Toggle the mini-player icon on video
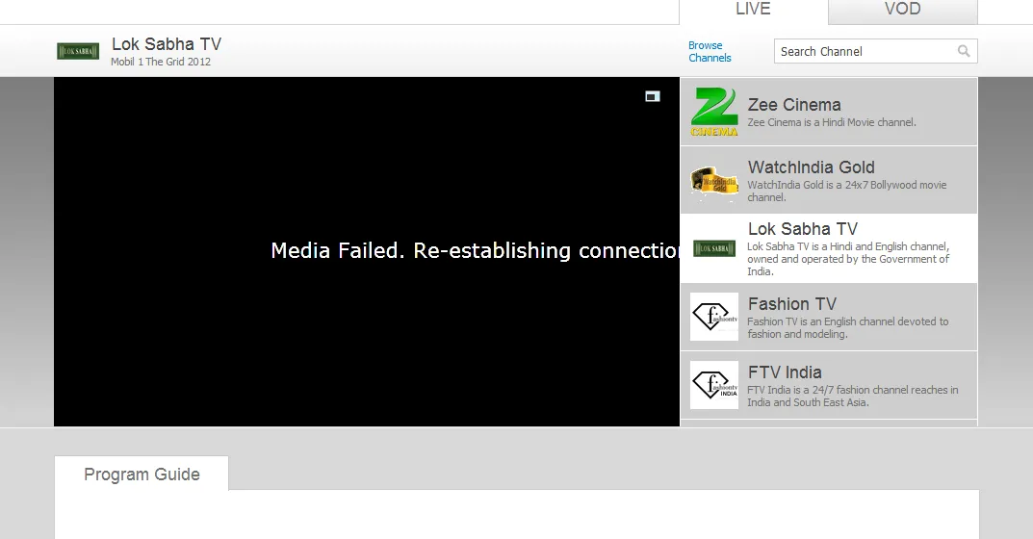Image resolution: width=1033 pixels, height=539 pixels. tap(652, 97)
